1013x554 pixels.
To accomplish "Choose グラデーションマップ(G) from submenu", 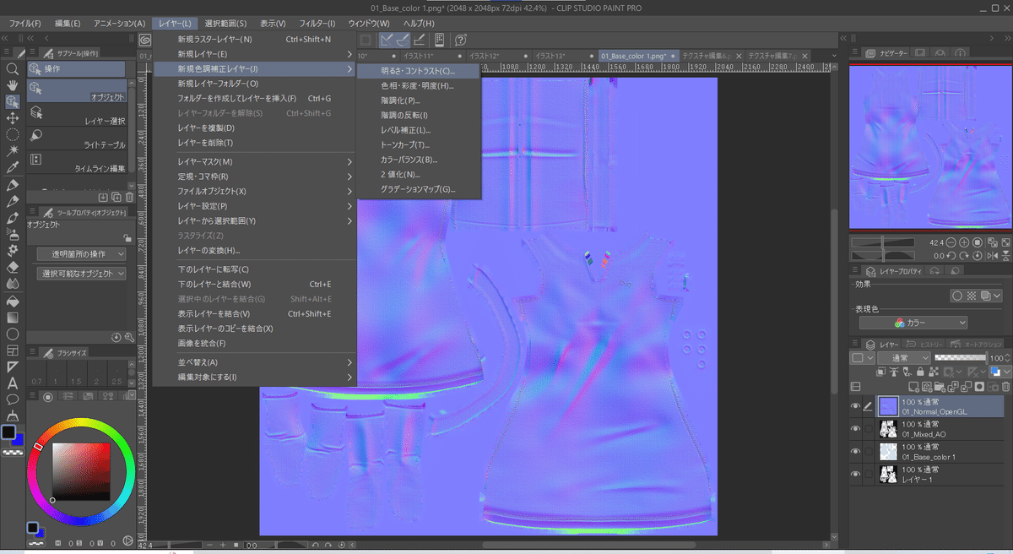I will 419,189.
